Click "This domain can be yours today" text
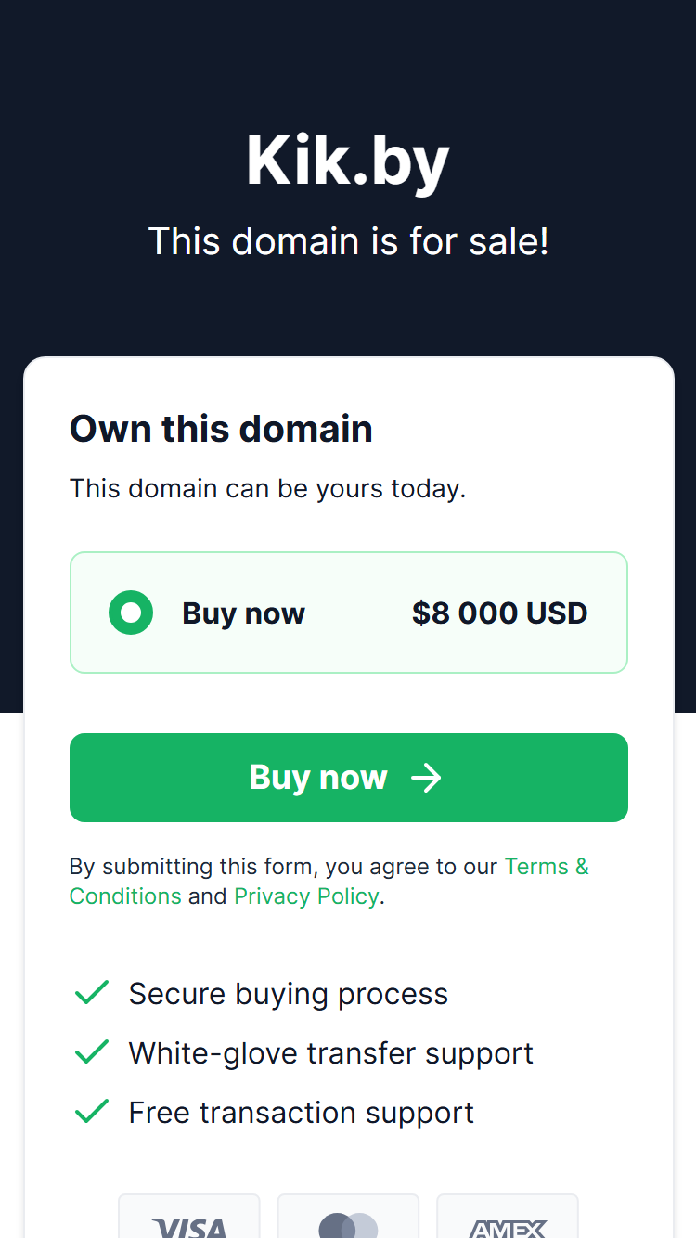Screen dimensions: 696x1238 268,488
